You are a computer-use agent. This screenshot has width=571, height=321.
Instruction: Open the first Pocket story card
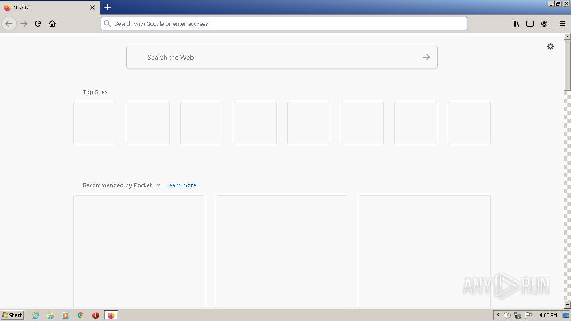pyautogui.click(x=139, y=252)
